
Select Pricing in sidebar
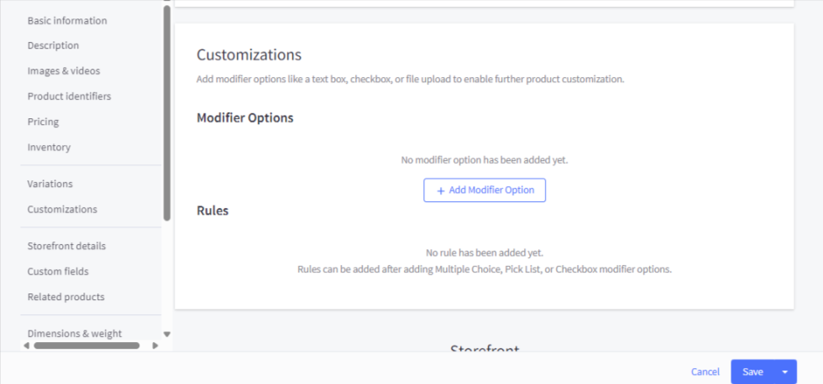43,122
